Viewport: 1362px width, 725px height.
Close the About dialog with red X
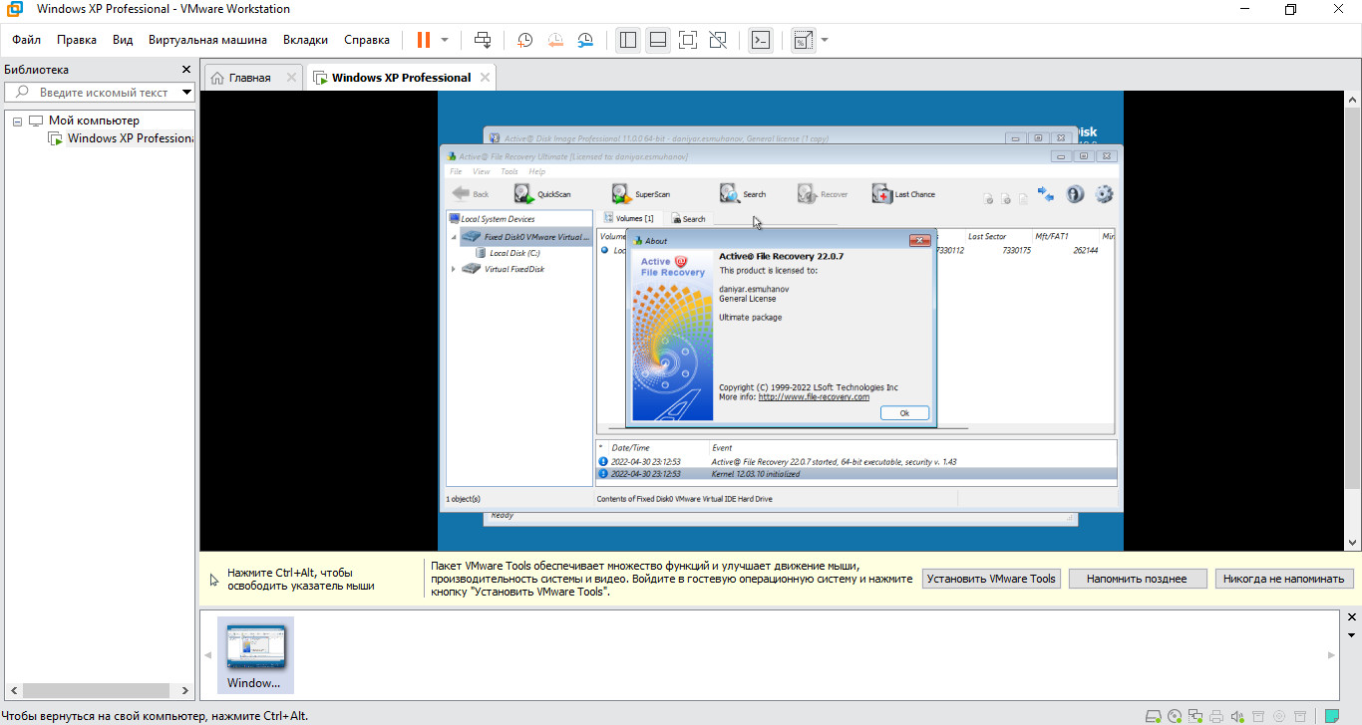(x=919, y=240)
